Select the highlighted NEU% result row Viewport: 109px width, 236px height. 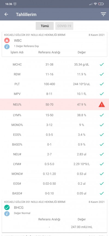pyautogui.click(x=55, y=104)
